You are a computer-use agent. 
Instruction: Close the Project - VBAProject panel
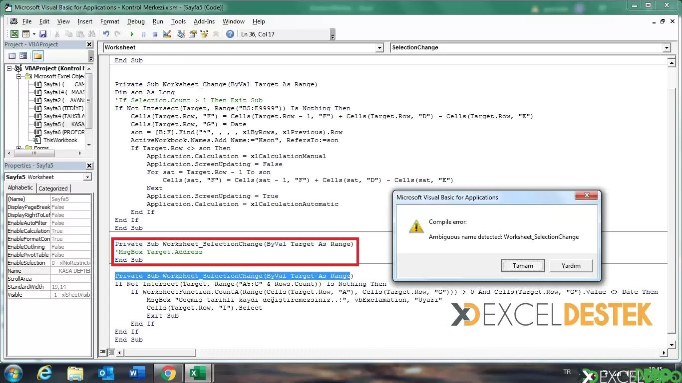(89, 44)
